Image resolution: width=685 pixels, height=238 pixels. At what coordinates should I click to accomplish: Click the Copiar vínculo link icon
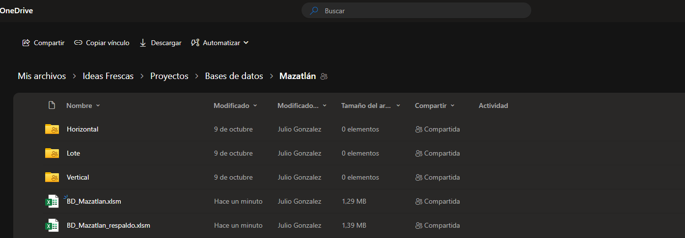coord(78,43)
